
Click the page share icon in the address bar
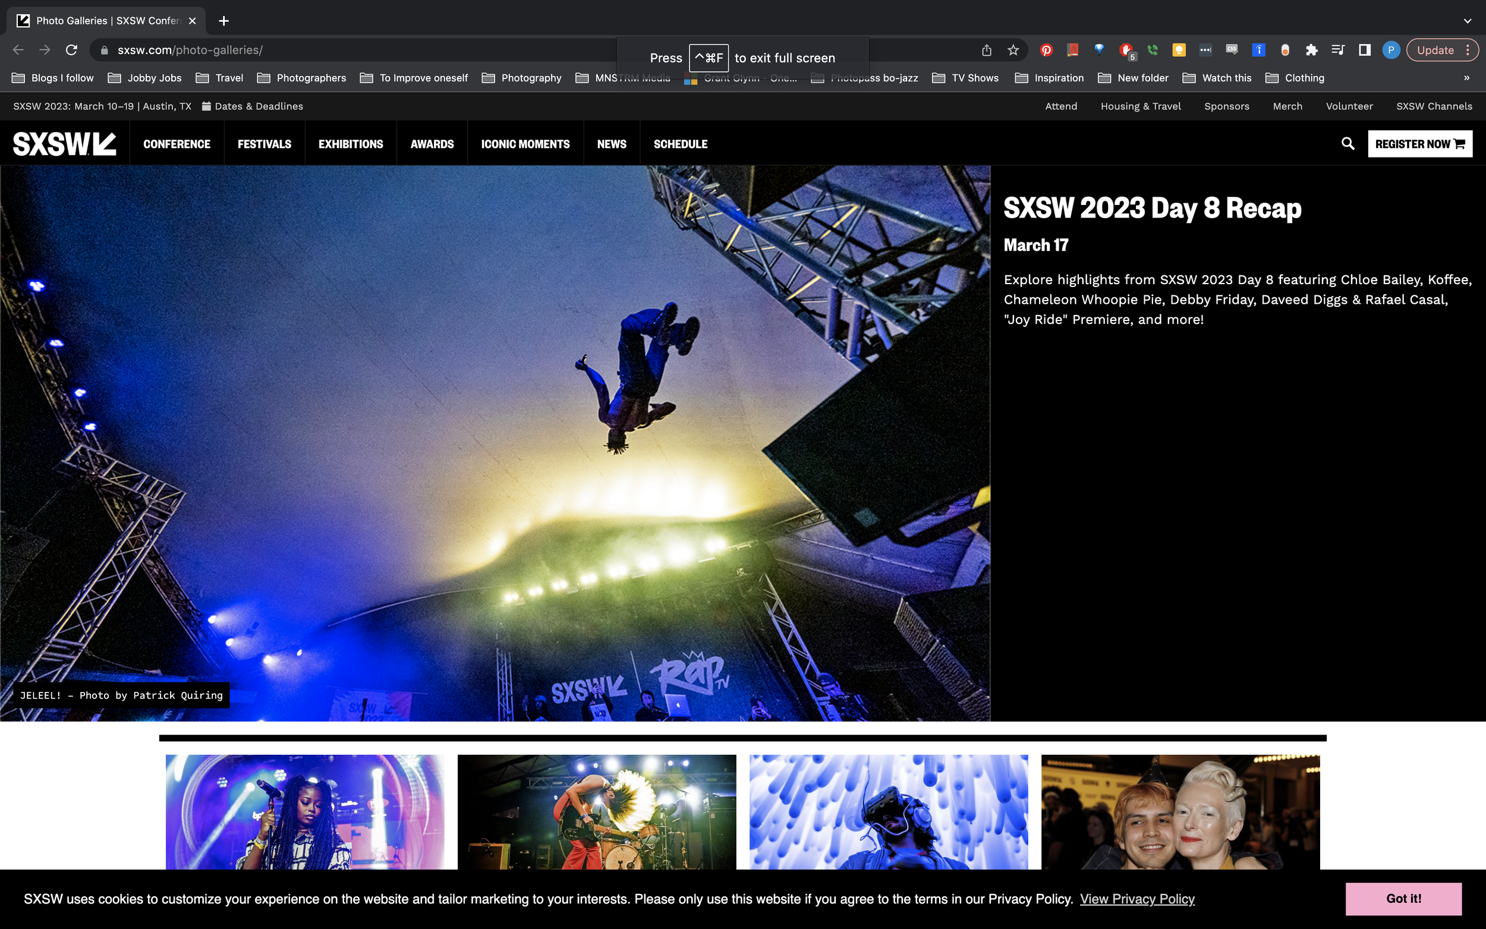[x=987, y=50]
